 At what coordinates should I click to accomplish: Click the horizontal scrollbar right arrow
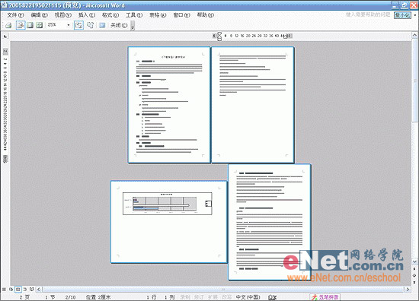tap(408, 290)
